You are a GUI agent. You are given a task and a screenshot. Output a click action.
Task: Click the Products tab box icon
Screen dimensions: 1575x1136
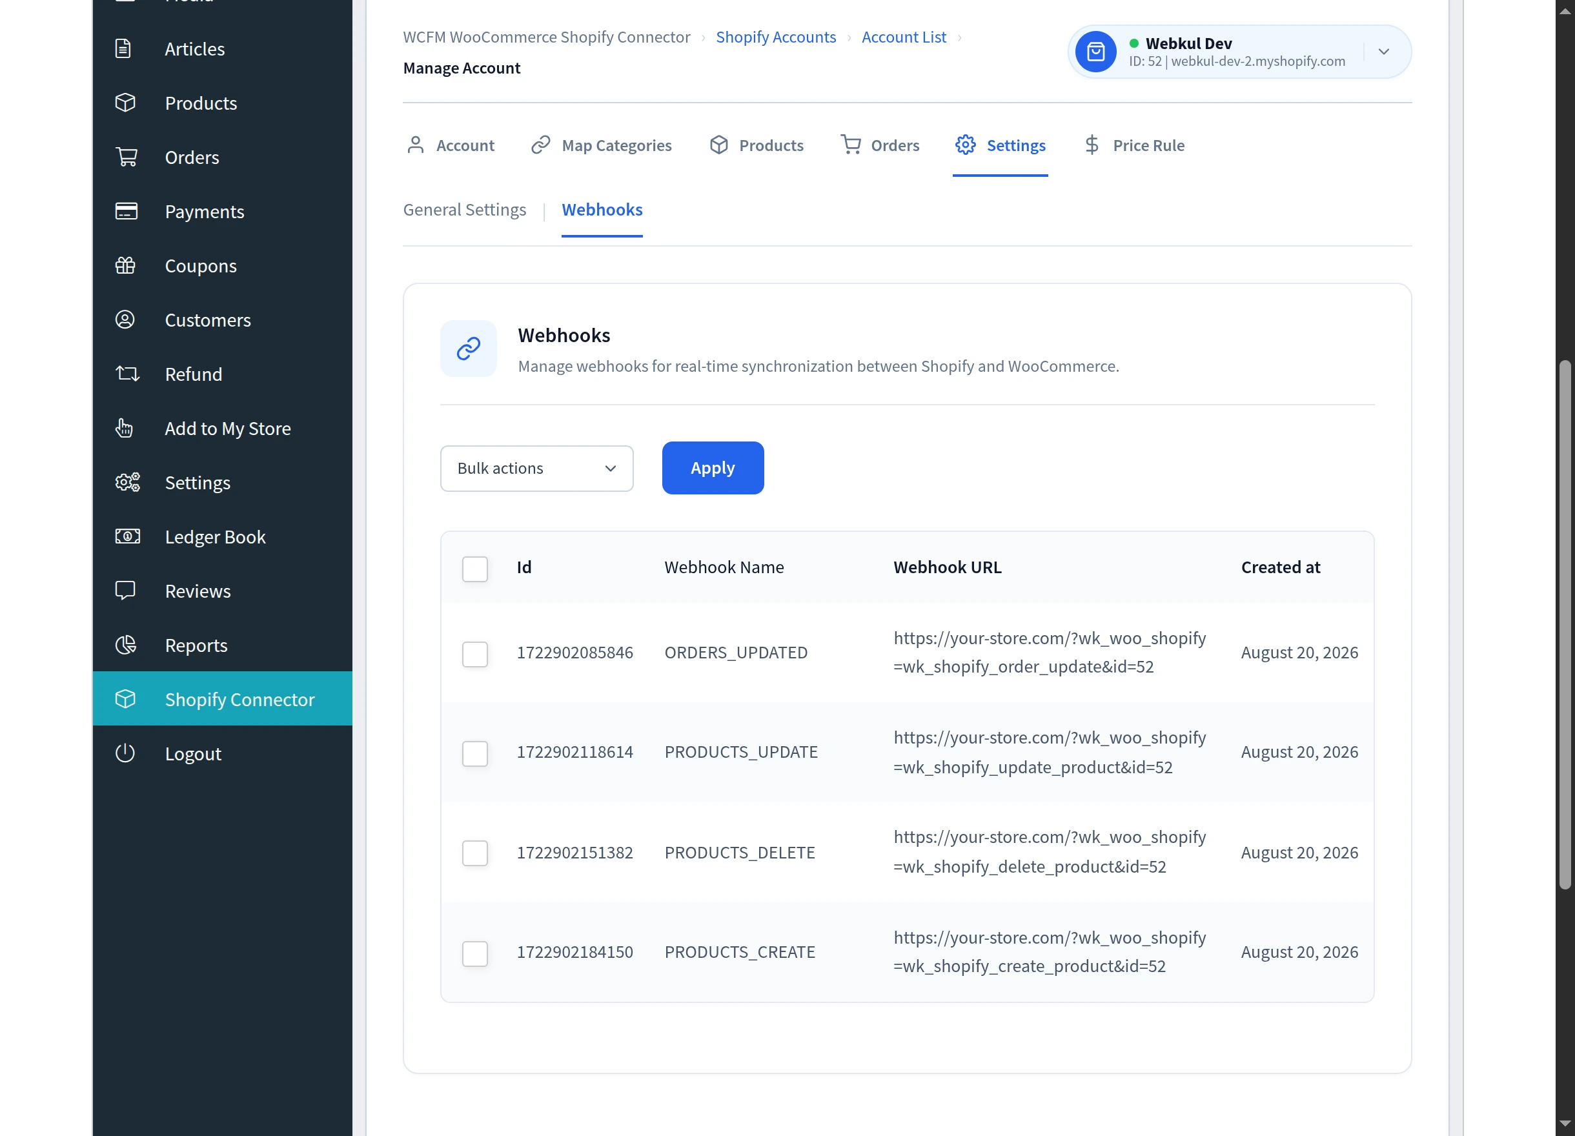coord(718,145)
